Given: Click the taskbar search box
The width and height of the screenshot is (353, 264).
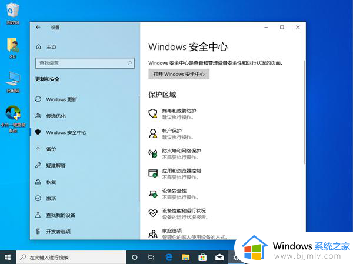Looking at the screenshot, I should 71,258.
